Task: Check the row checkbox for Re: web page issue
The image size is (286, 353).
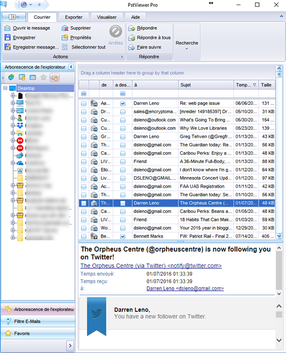Action: (x=84, y=104)
